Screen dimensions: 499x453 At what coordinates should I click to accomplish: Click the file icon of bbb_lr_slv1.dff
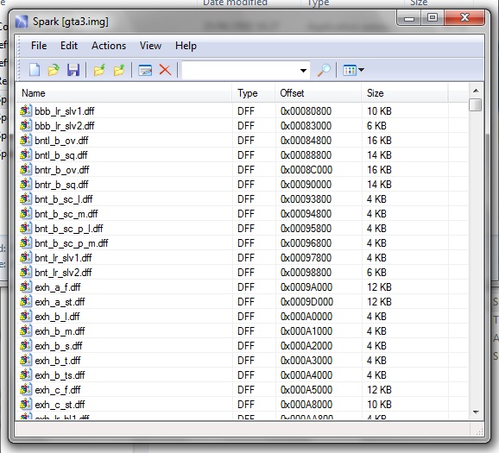[26, 110]
